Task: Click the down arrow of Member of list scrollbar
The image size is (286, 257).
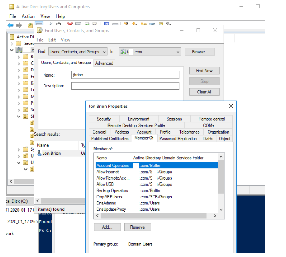Action: click(221, 210)
